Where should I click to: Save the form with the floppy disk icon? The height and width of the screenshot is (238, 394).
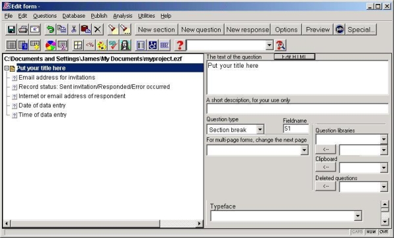[x=11, y=30]
